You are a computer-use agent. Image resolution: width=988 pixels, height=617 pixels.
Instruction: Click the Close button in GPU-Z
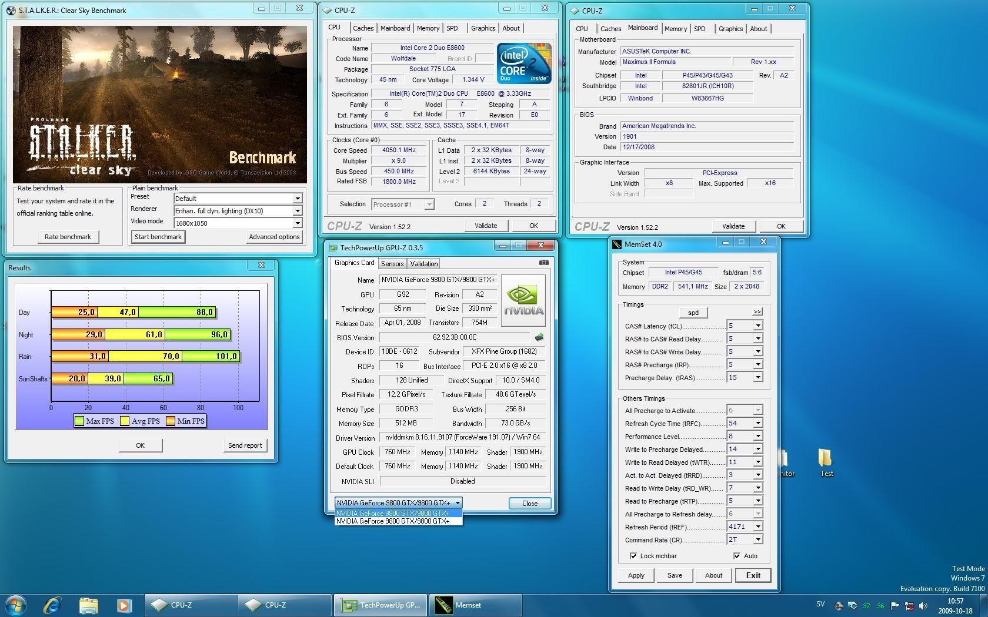point(530,504)
